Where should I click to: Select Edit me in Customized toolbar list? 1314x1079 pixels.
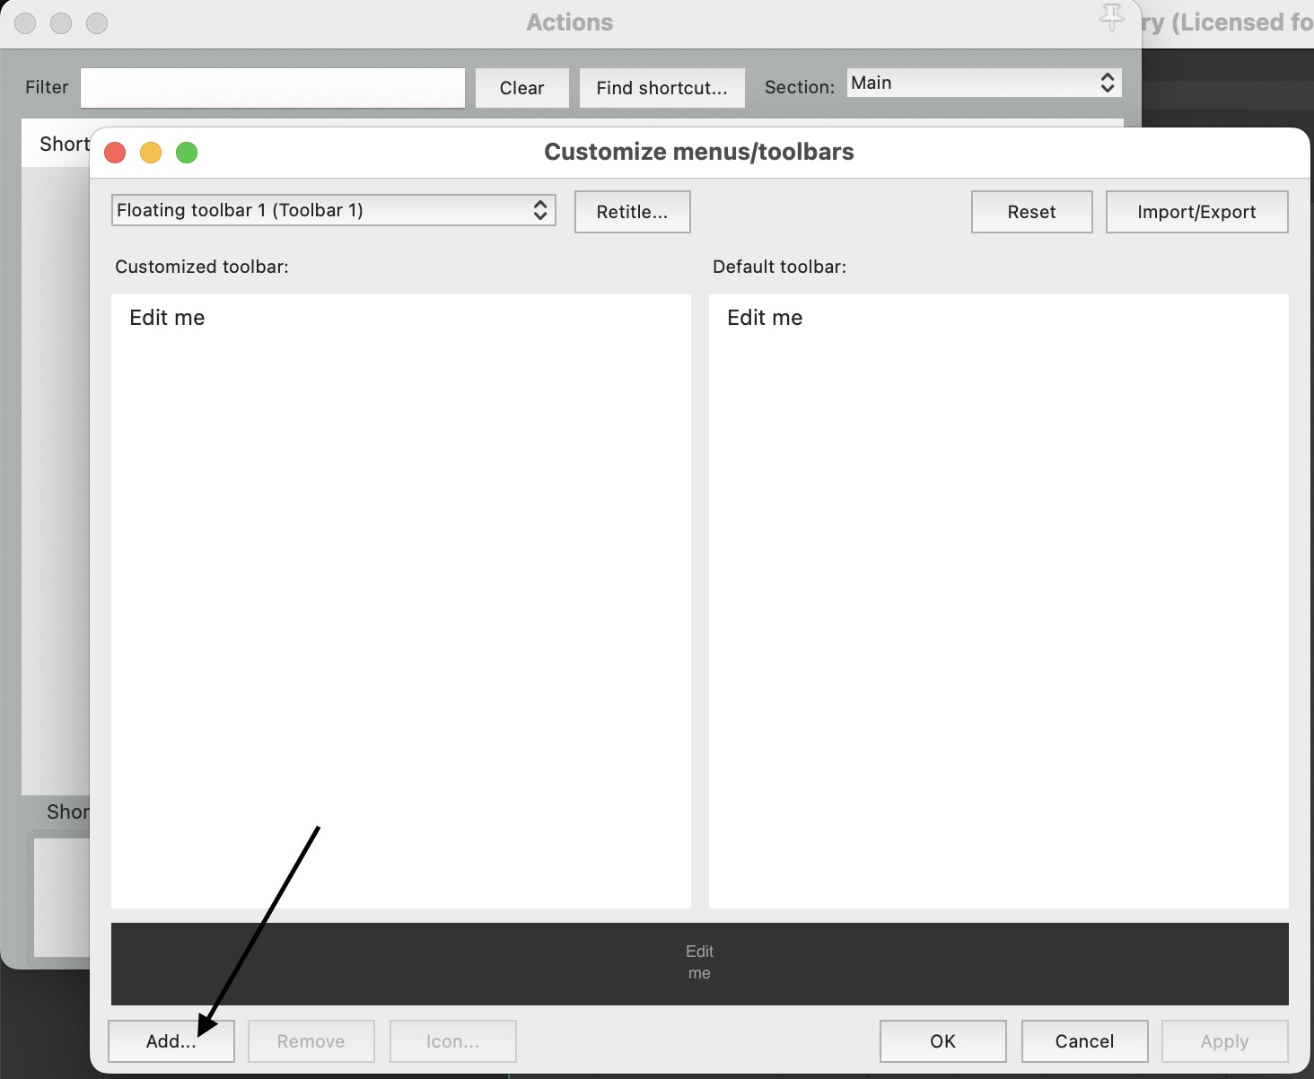point(167,318)
